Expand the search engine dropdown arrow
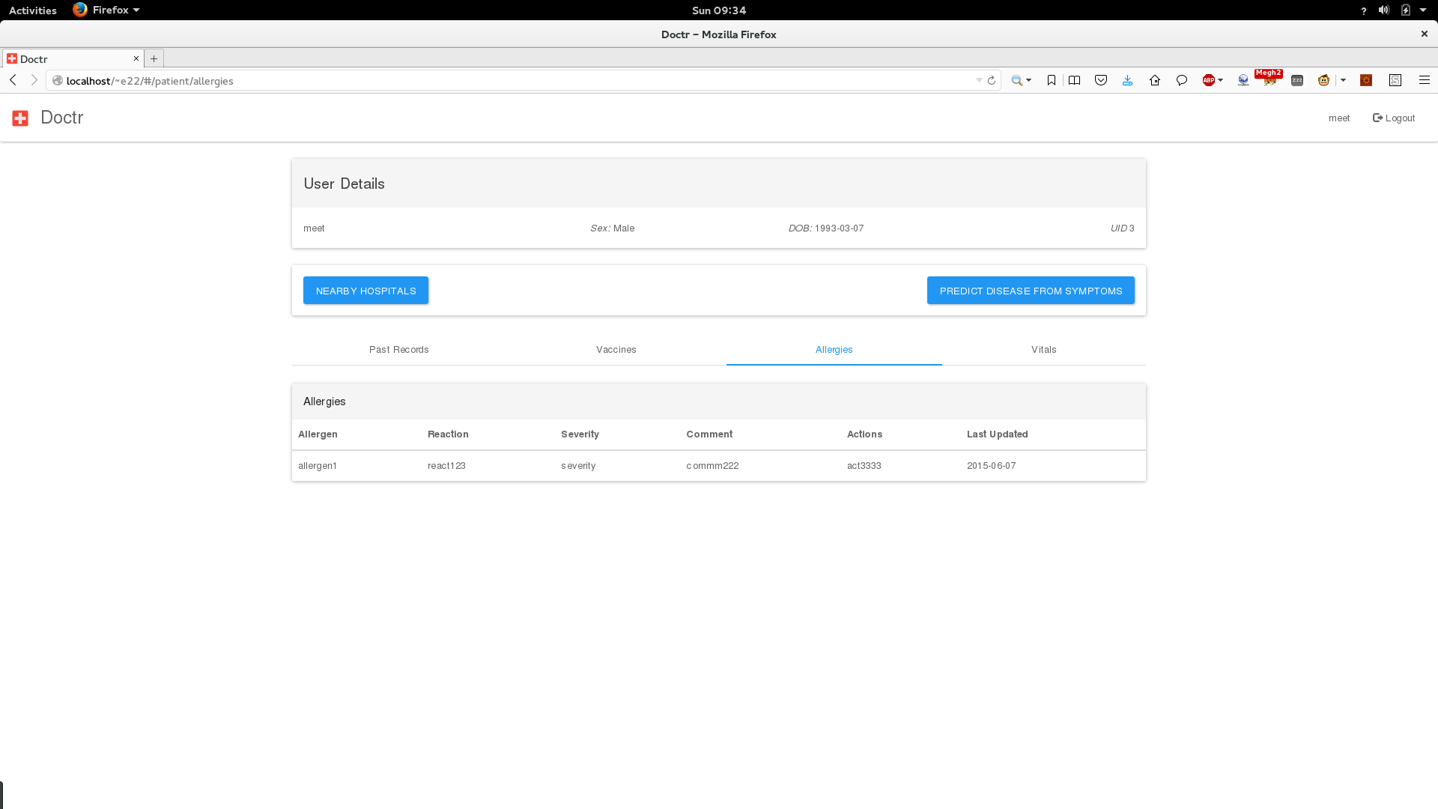 pos(1029,80)
